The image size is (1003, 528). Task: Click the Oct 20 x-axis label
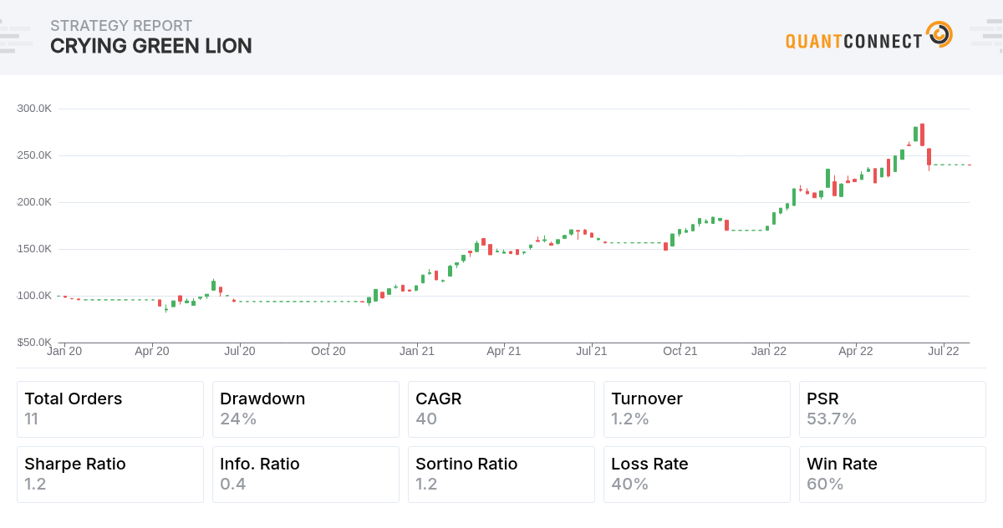click(x=328, y=352)
